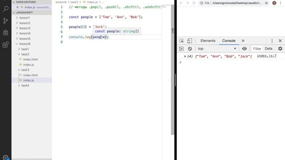Image resolution: width=285 pixels, height=160 pixels.
Task: Open the Extensions view
Action: tap(6, 44)
